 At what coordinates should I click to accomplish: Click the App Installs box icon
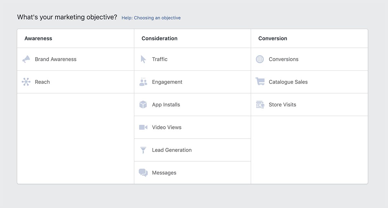(x=143, y=104)
